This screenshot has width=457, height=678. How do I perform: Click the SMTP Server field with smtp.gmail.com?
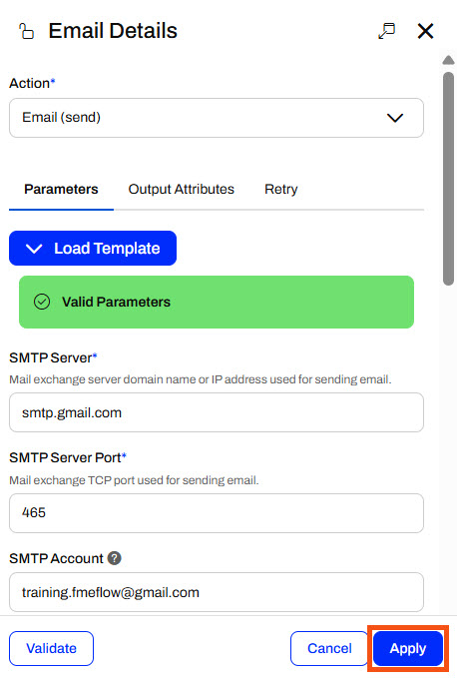(x=217, y=412)
